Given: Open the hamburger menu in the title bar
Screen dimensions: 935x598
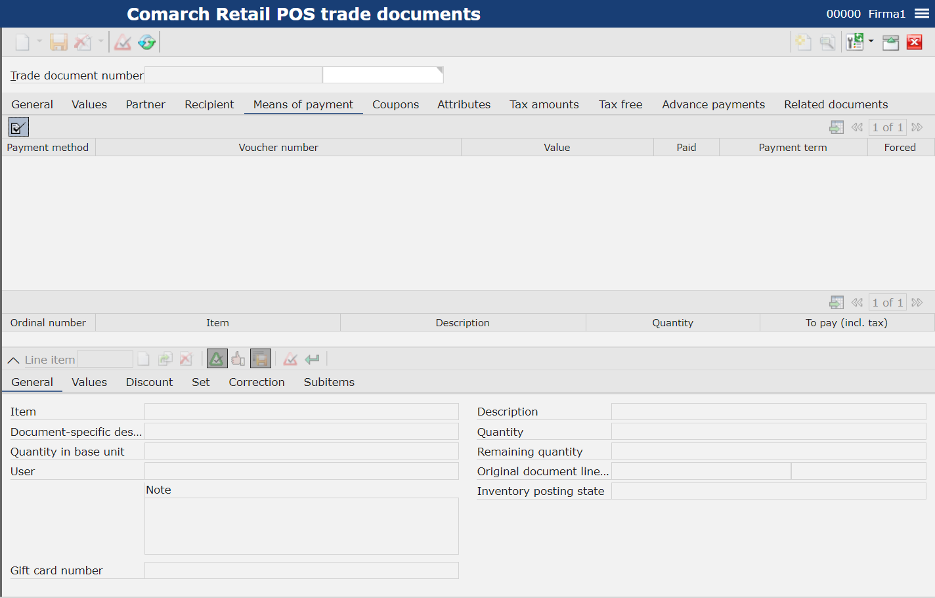Looking at the screenshot, I should [x=922, y=14].
